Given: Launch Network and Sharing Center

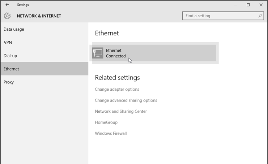Looking at the screenshot, I should tap(121, 111).
